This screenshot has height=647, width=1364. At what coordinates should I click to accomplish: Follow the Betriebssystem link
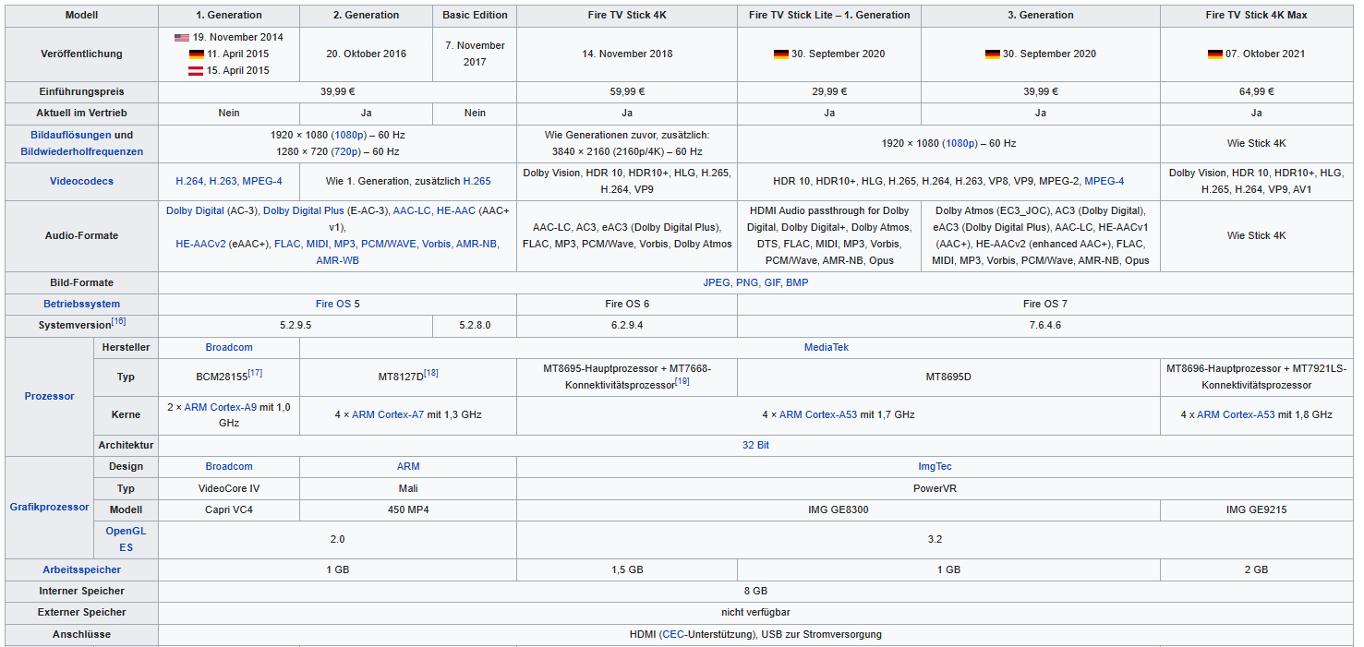tap(81, 304)
